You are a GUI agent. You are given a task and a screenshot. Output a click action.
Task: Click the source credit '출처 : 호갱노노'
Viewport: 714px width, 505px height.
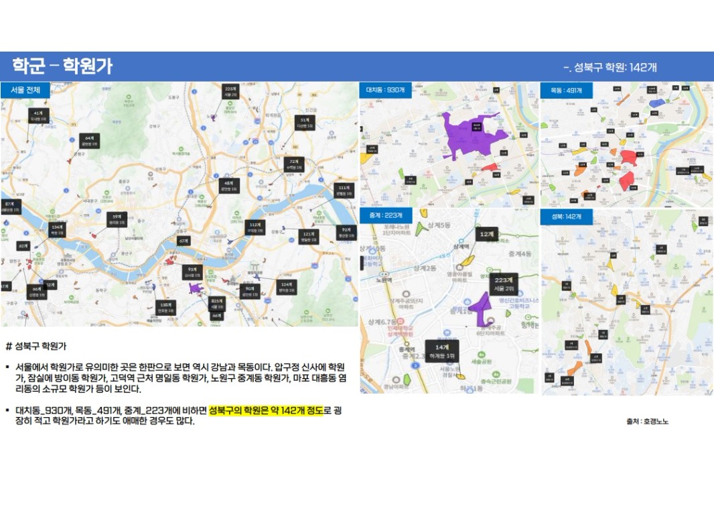click(647, 422)
